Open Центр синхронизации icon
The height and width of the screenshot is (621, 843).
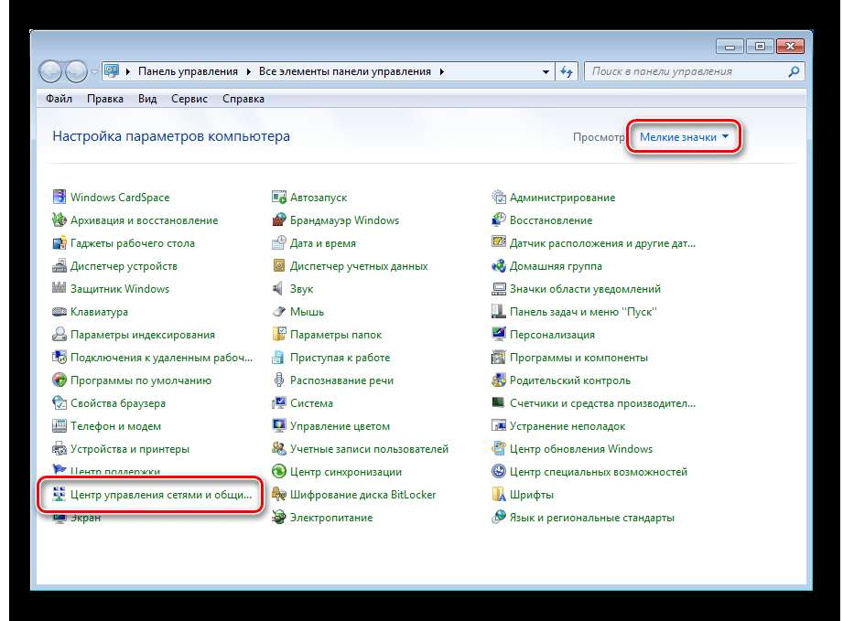[x=279, y=472]
